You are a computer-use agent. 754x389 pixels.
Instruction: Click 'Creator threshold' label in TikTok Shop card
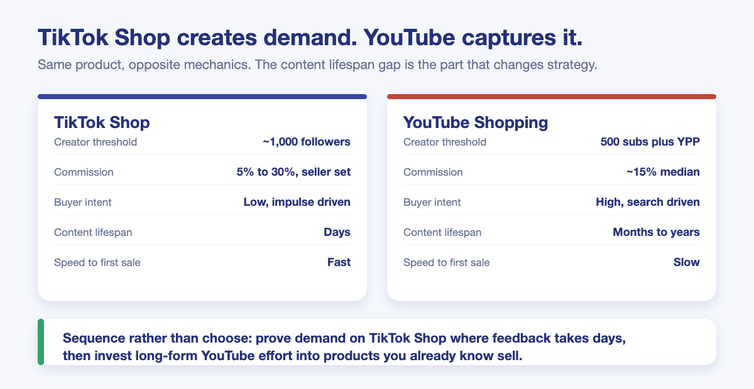coord(96,142)
